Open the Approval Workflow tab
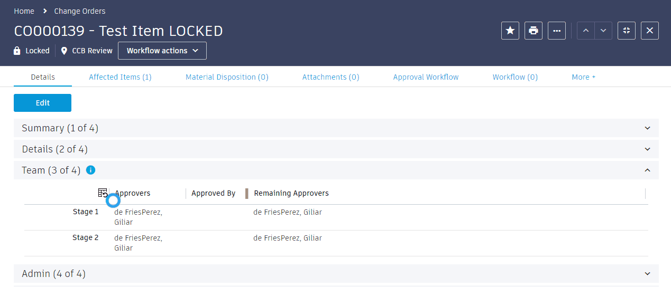The height and width of the screenshot is (287, 671). click(426, 77)
